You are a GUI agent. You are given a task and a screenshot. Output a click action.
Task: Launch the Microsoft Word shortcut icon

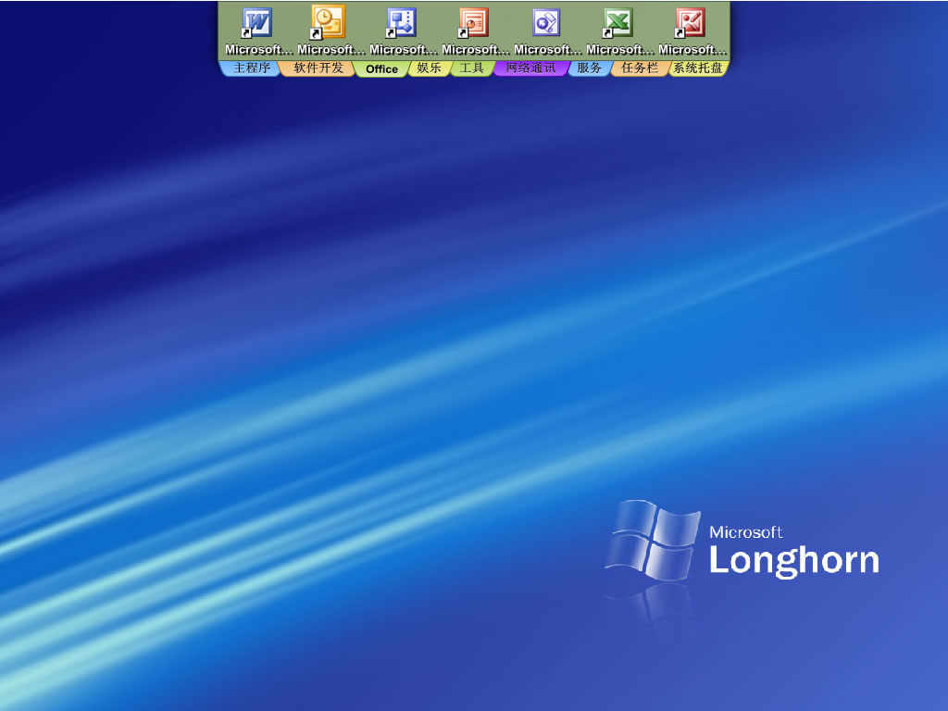pyautogui.click(x=257, y=23)
